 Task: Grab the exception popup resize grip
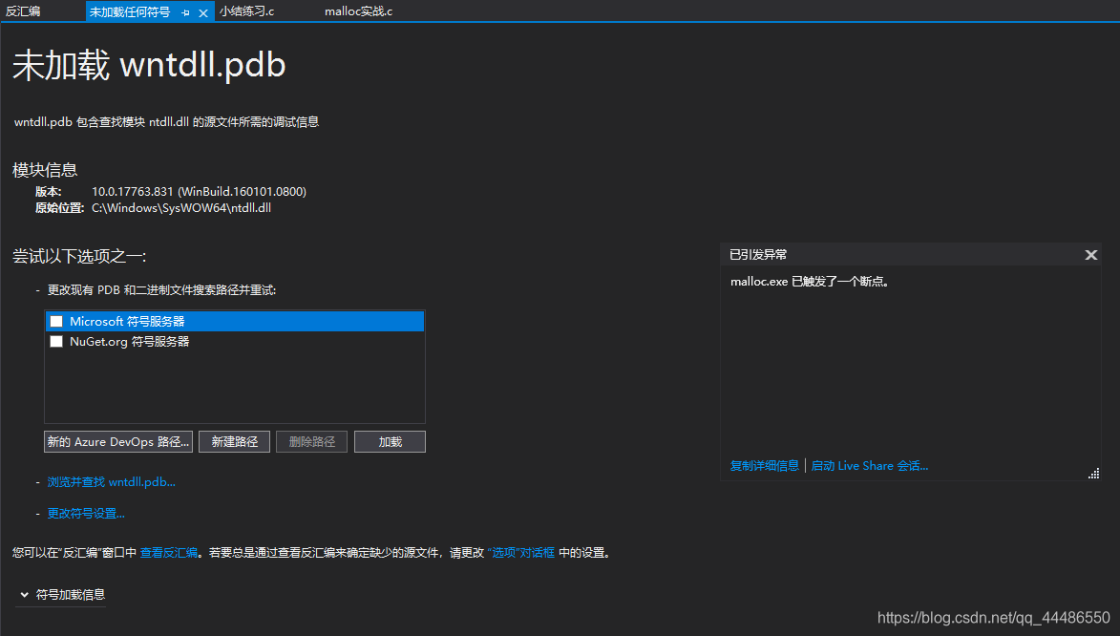click(1093, 473)
